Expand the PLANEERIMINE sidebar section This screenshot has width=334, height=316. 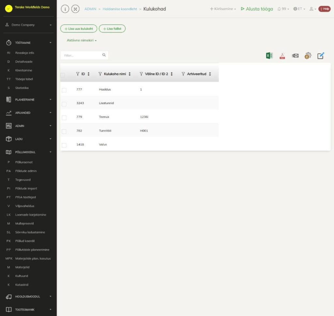pyautogui.click(x=29, y=100)
